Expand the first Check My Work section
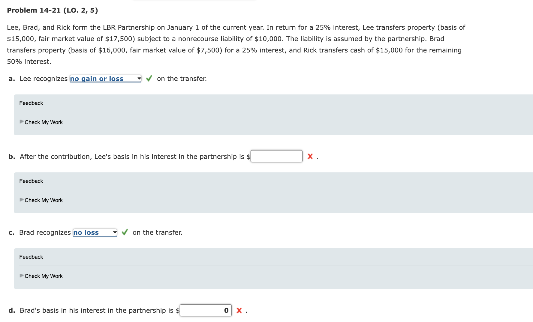This screenshot has width=533, height=322. point(44,122)
